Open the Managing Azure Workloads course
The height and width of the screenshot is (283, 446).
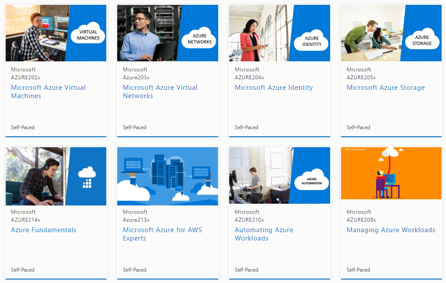click(391, 230)
